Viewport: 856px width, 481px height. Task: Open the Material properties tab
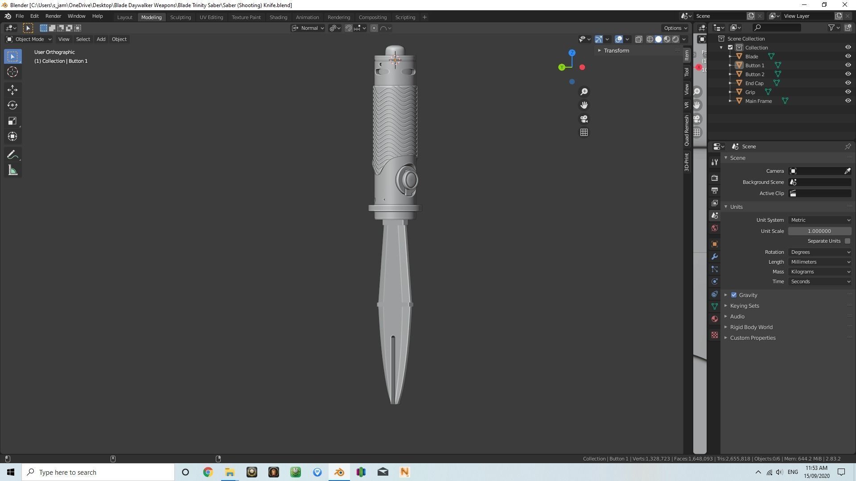pos(715,319)
